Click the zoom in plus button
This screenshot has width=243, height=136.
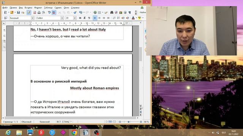(141, 122)
